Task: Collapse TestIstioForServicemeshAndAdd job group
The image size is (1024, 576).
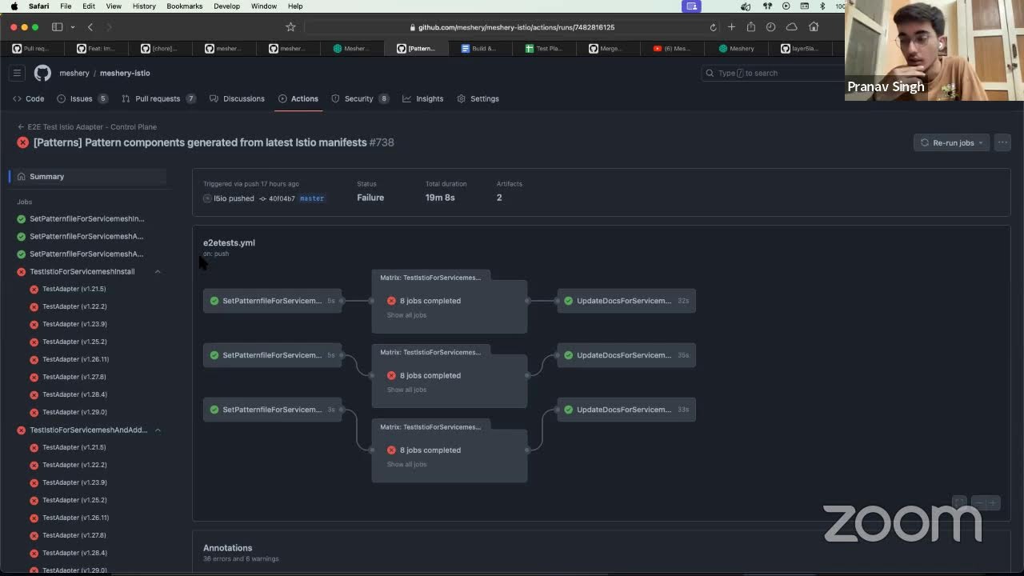Action: (158, 430)
